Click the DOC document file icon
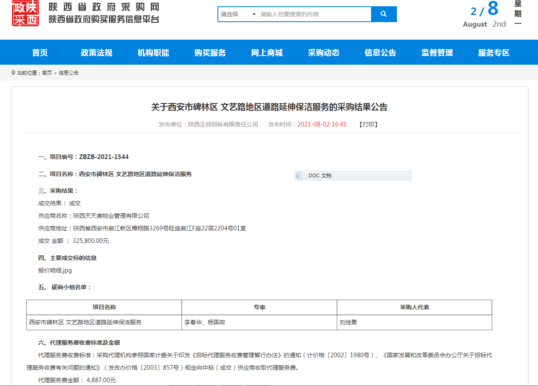Viewport: 538px width, 386px height. pos(299,176)
